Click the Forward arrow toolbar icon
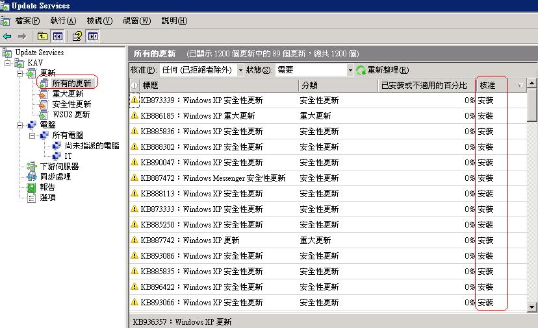538x328 pixels. (22, 36)
